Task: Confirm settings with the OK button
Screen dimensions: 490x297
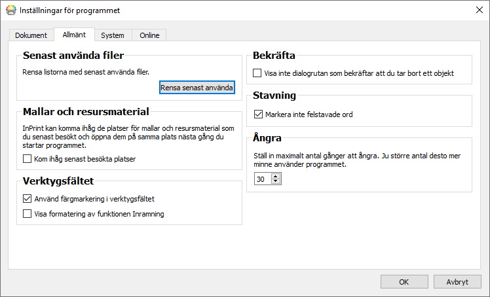Action: (404, 281)
